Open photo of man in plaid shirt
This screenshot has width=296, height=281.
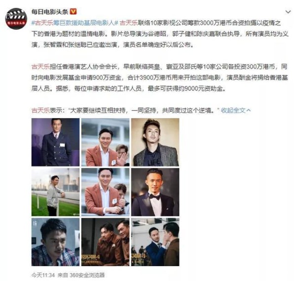[x=55, y=242]
